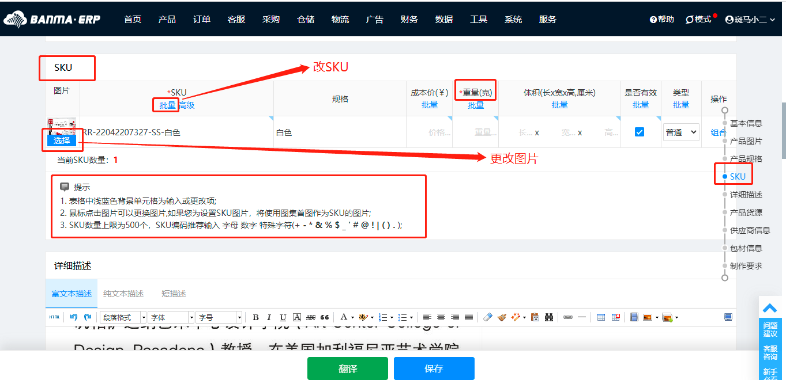Click 批量 under the SKU column
The image size is (786, 380).
168,105
